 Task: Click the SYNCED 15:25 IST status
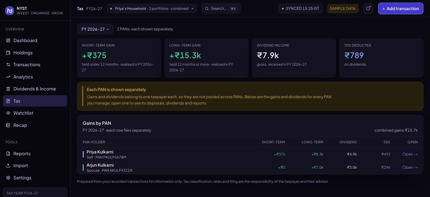300,9
